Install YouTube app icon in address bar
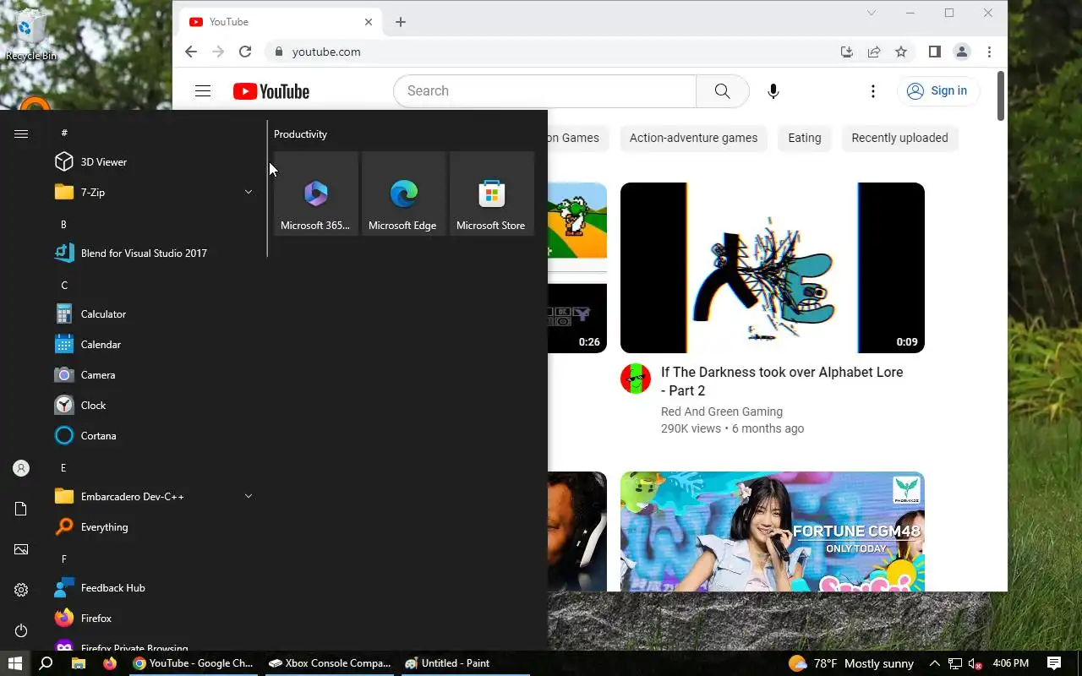 pos(847,52)
